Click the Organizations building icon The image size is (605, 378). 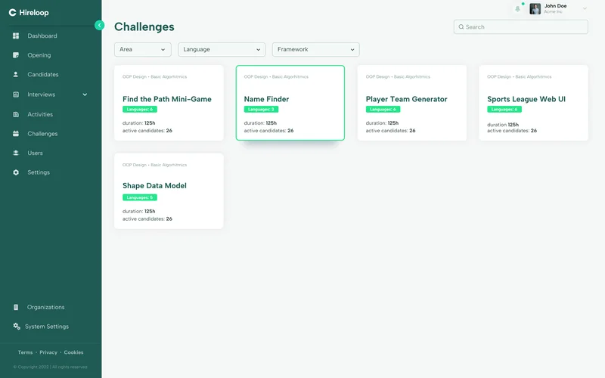(16, 308)
